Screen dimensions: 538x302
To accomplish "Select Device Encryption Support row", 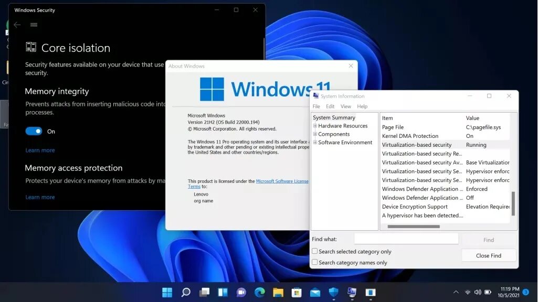I will point(446,207).
